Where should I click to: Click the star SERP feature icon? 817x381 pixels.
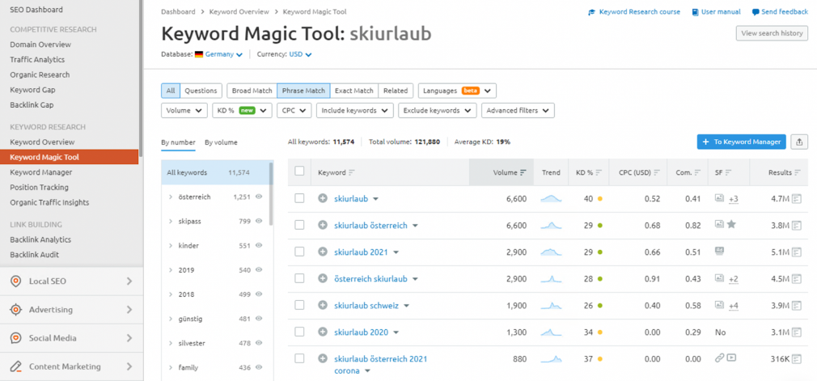click(731, 224)
